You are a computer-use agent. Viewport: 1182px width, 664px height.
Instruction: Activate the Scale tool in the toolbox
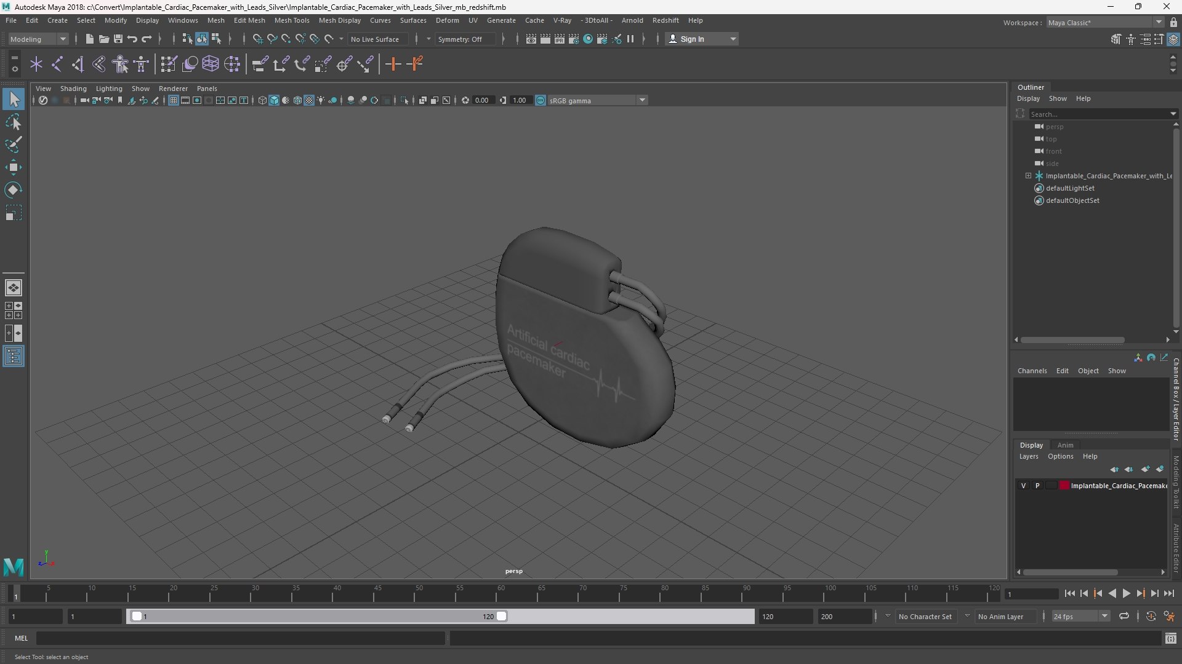pos(14,213)
